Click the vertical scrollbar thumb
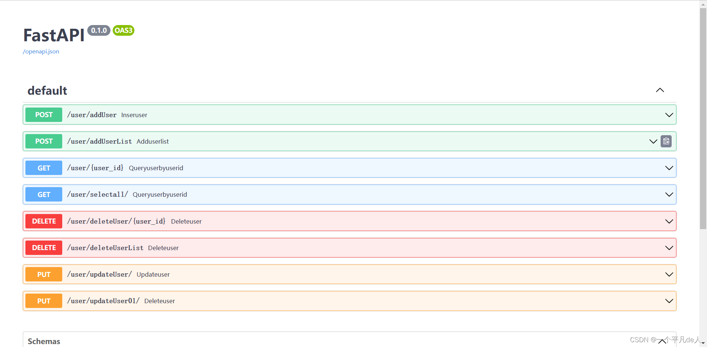Viewport: 707px width, 347px height. (x=703, y=118)
